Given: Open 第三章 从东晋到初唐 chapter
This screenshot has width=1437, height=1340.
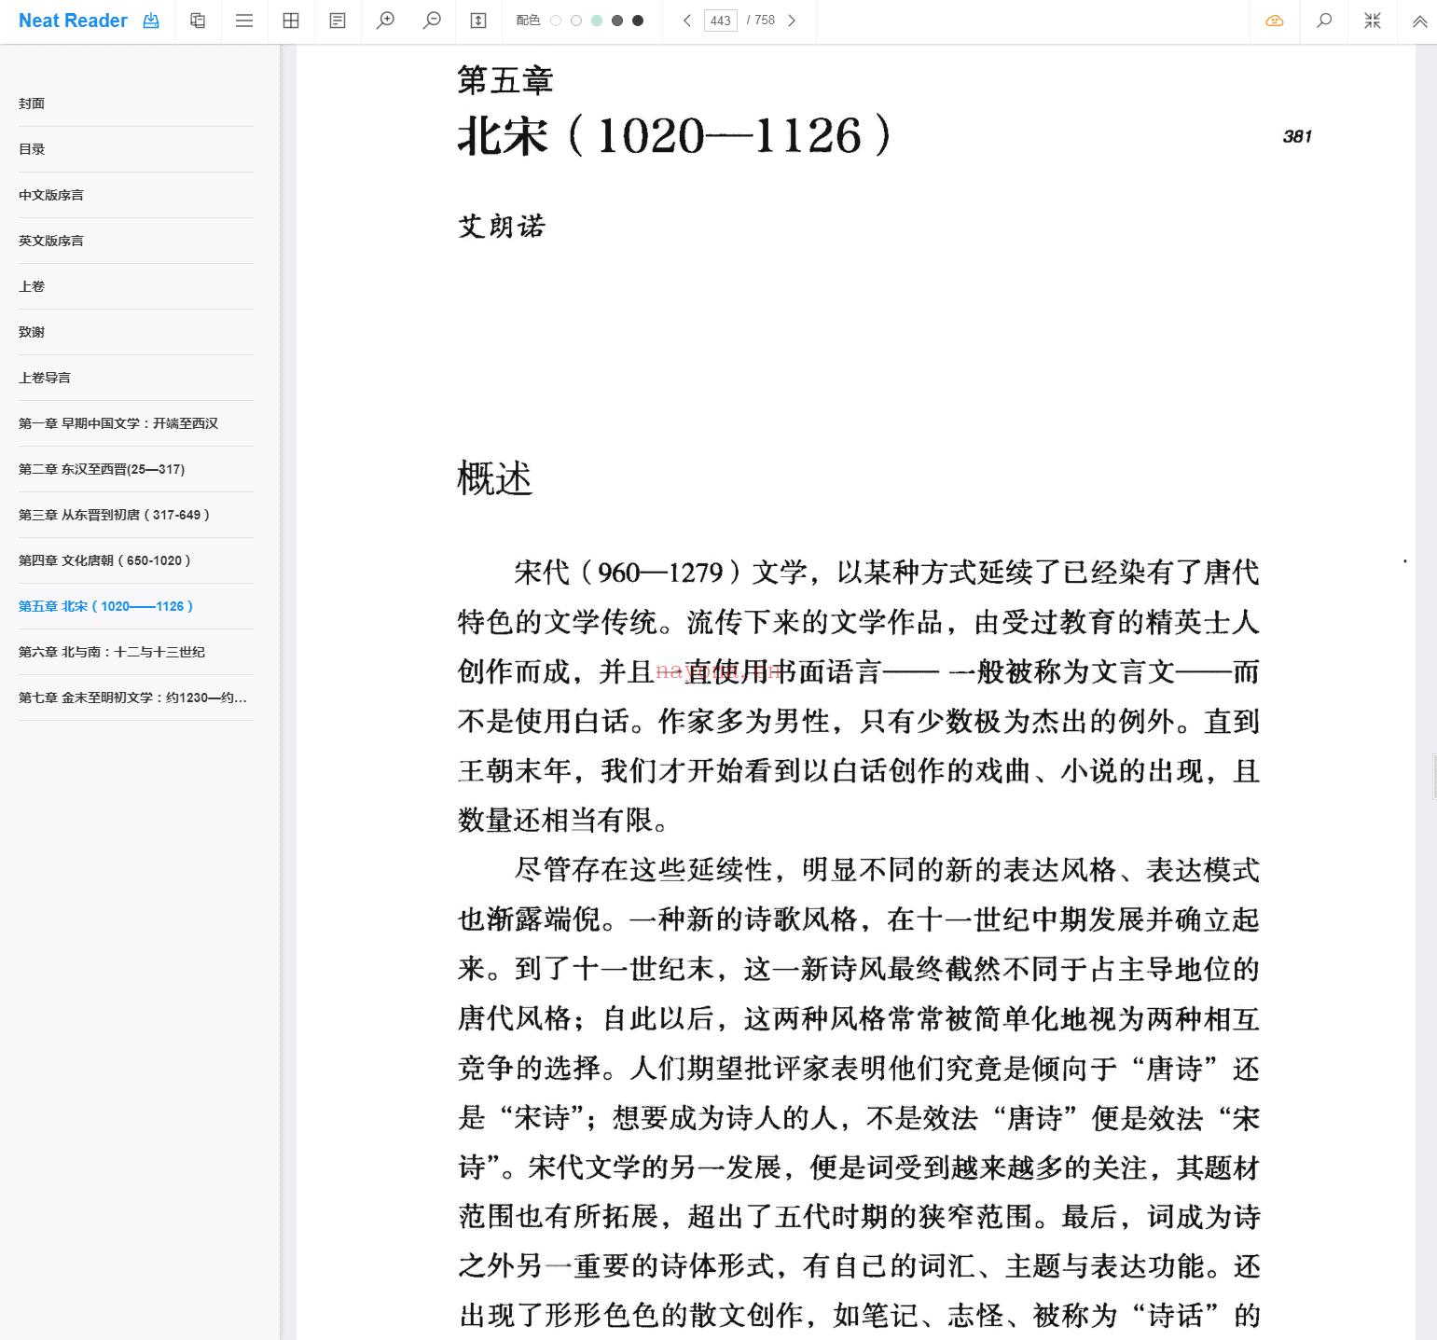Looking at the screenshot, I should pyautogui.click(x=136, y=515).
